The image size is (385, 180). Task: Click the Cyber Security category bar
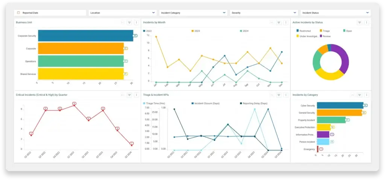tap(340, 105)
